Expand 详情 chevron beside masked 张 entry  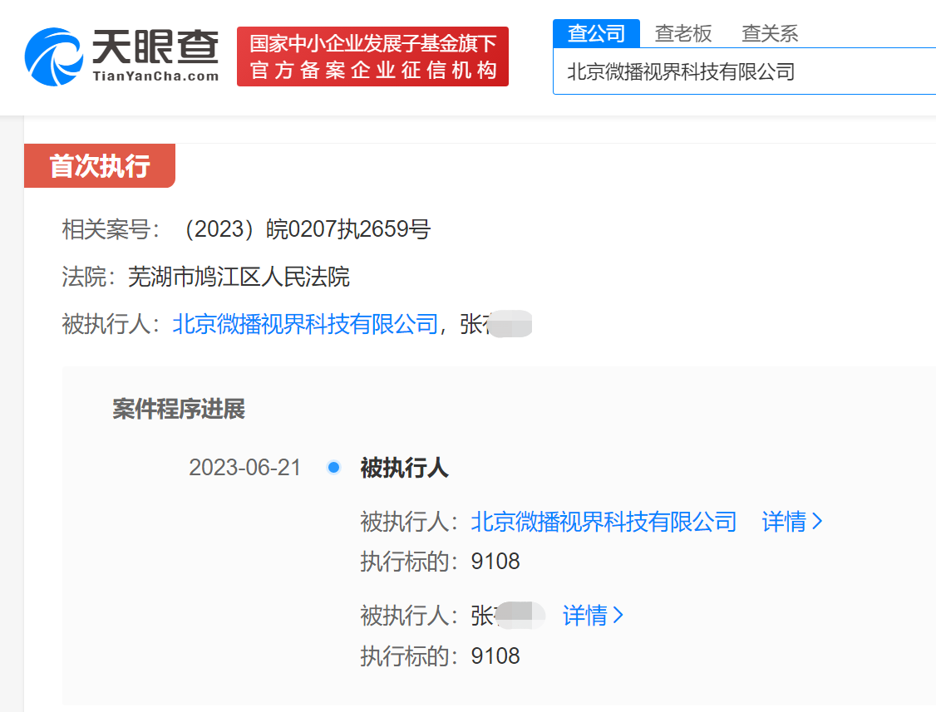(x=593, y=616)
